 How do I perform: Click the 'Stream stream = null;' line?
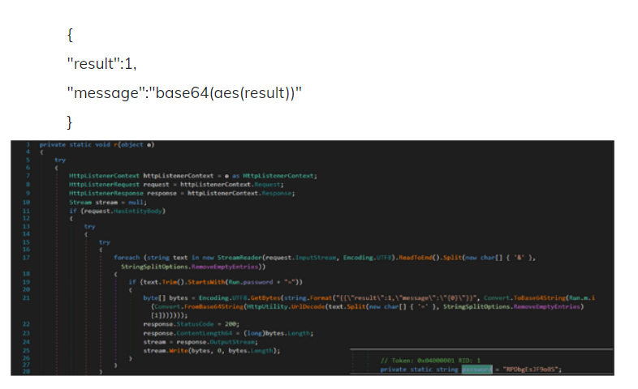pos(108,203)
